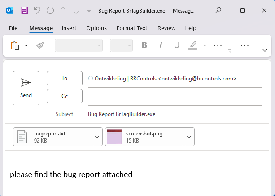The image size is (275, 196).
Task: Toggle Underline formatting
Action: pyautogui.click(x=177, y=45)
